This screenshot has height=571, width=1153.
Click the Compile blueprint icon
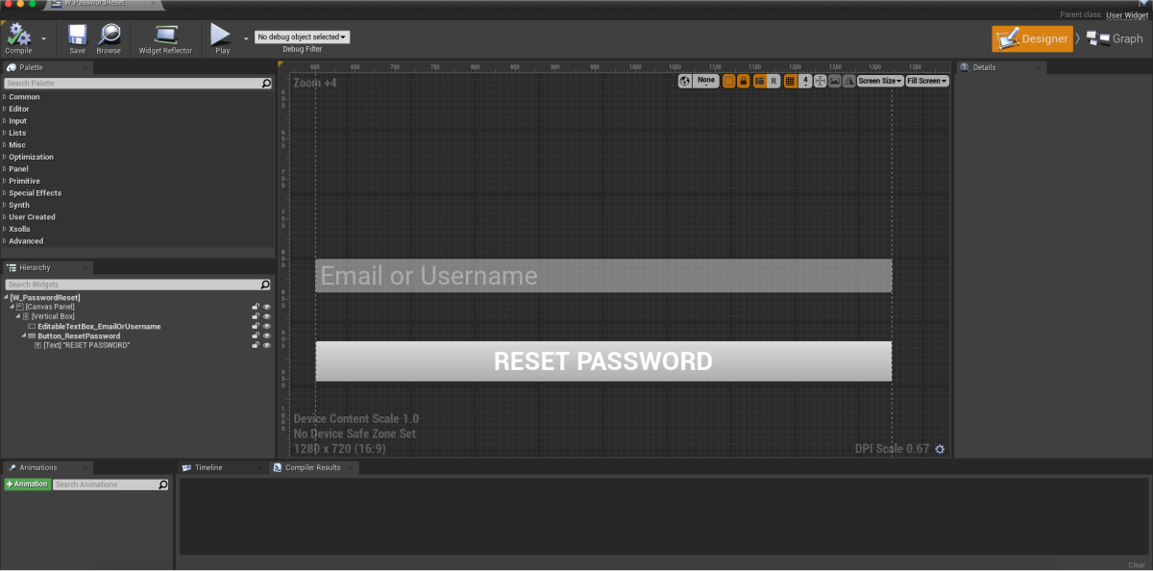(x=18, y=37)
